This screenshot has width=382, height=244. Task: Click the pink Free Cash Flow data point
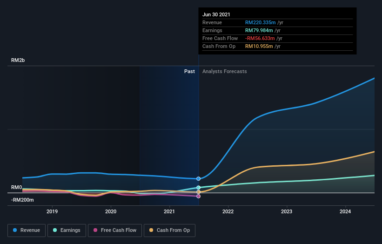coord(198,196)
